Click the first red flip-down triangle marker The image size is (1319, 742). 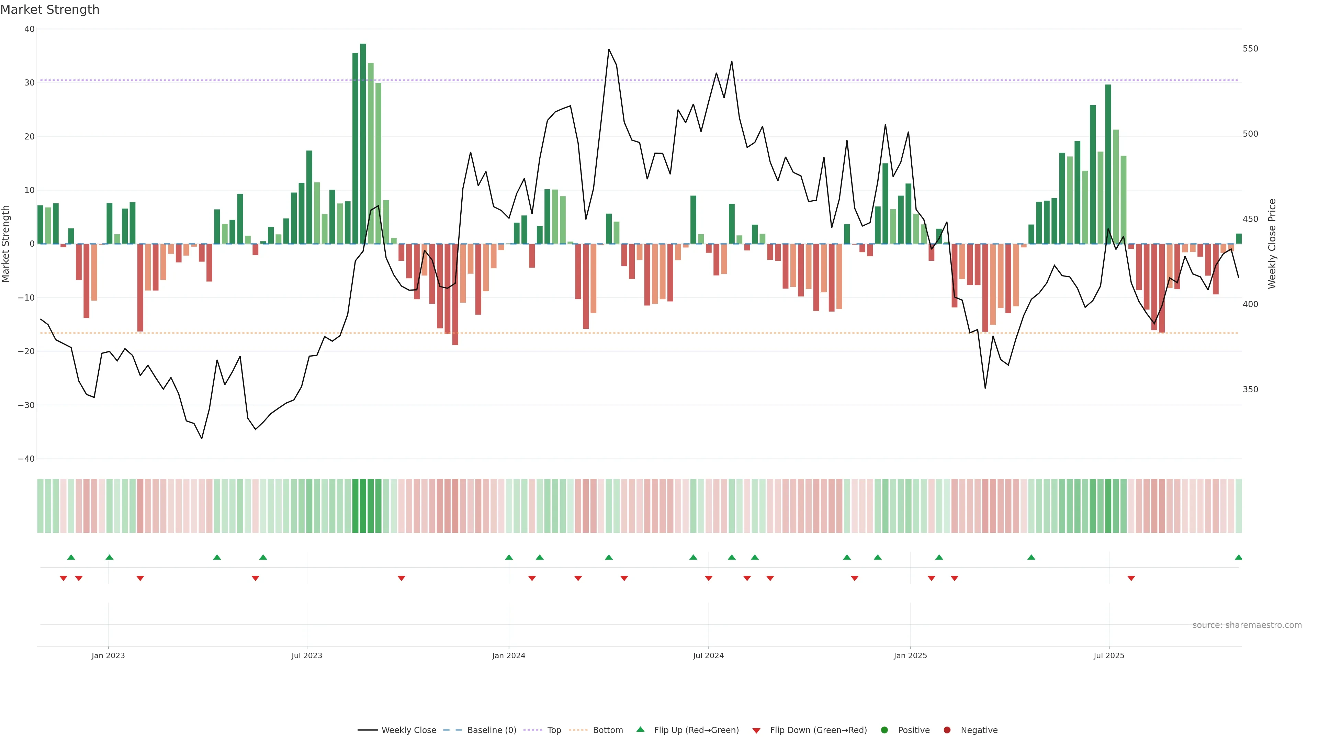click(x=64, y=578)
